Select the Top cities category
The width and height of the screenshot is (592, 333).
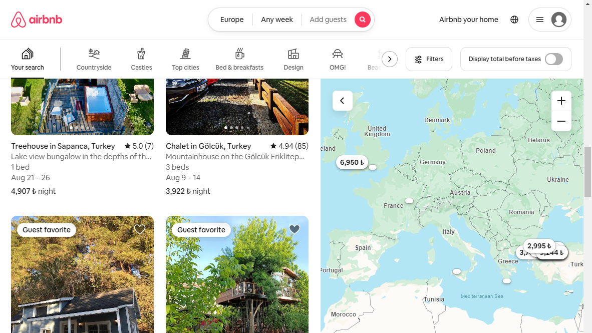[x=185, y=59]
